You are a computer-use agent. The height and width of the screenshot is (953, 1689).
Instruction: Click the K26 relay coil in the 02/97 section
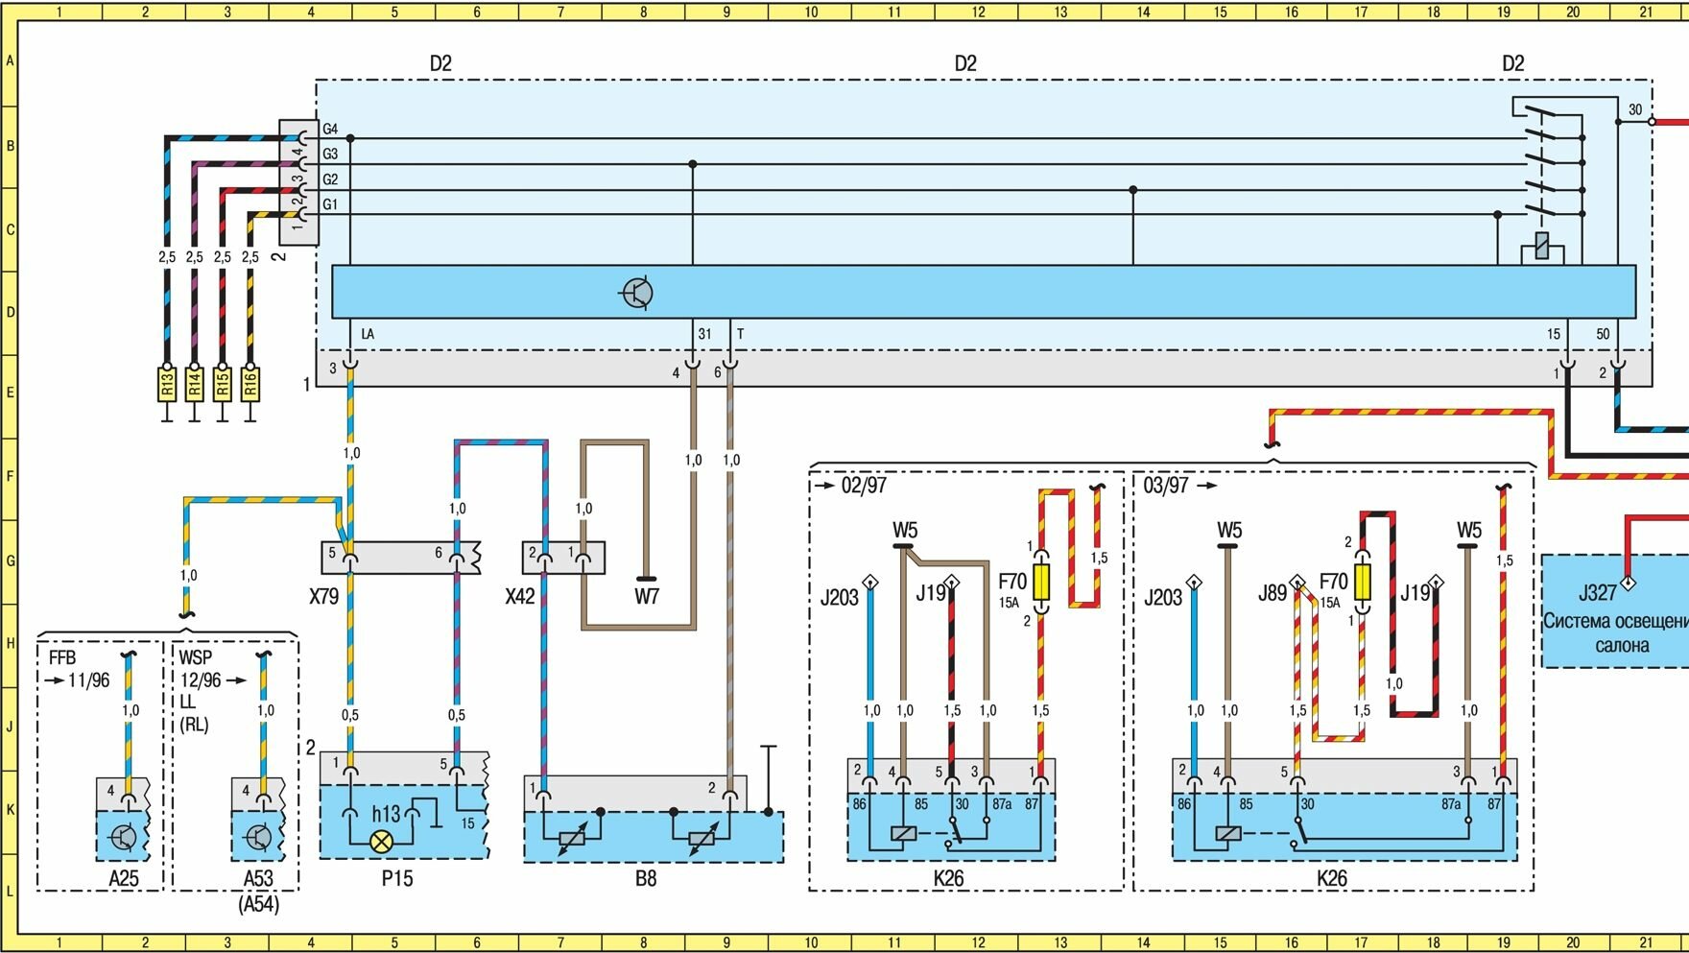tap(903, 833)
